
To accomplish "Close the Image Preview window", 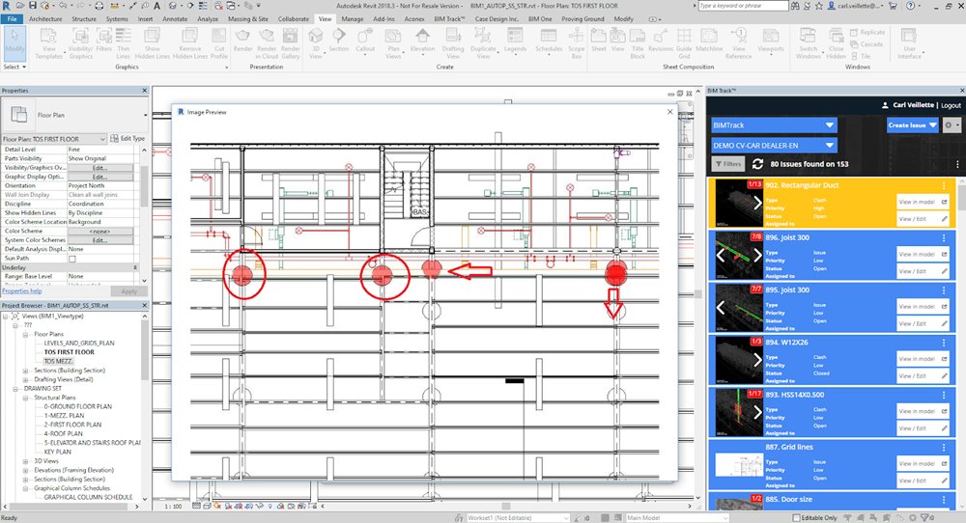I will coord(669,111).
